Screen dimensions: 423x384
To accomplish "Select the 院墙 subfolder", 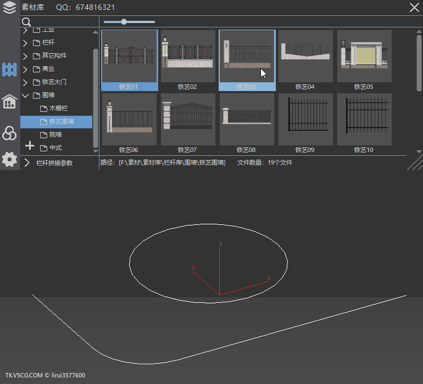I will [55, 135].
